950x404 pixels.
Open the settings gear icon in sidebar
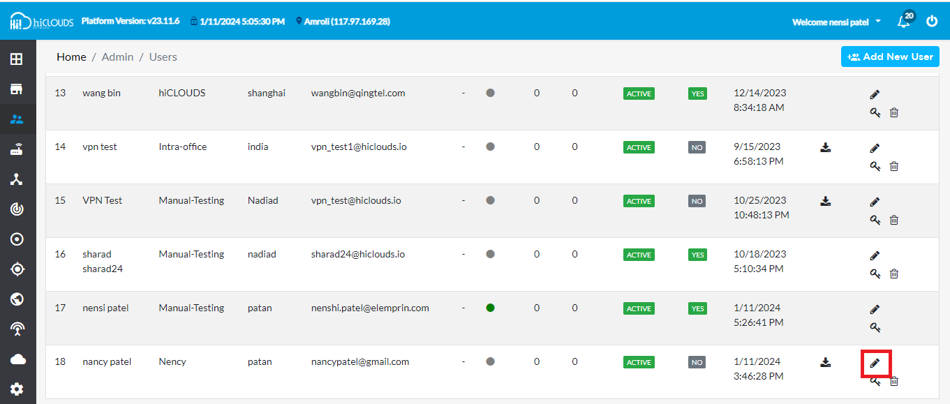tap(17, 389)
